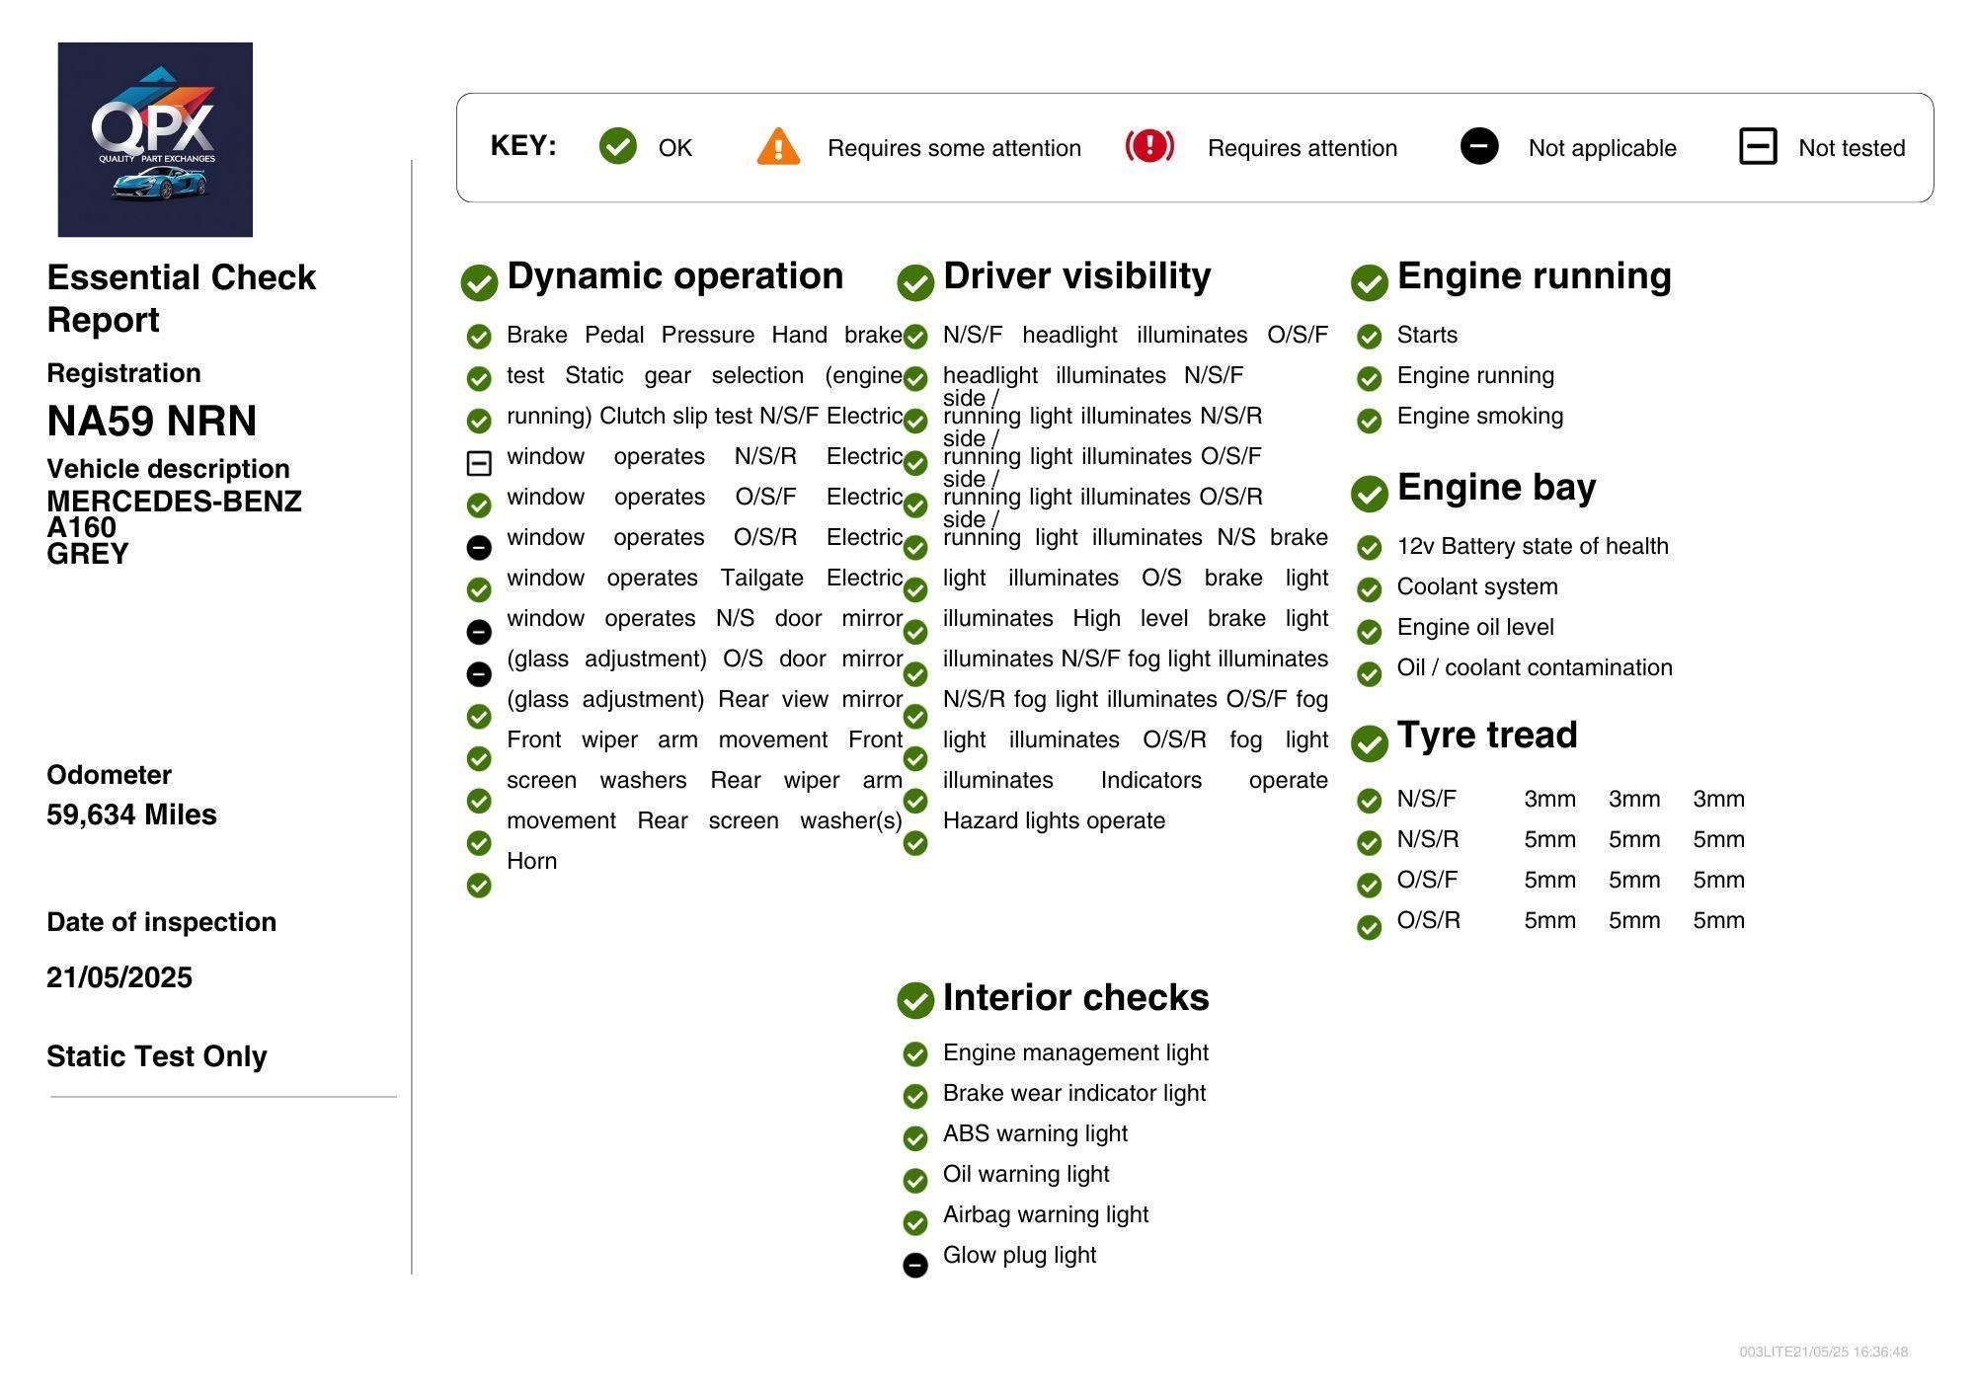Click the Dynamic operation heading
This screenshot has width=1975, height=1396.
675,275
